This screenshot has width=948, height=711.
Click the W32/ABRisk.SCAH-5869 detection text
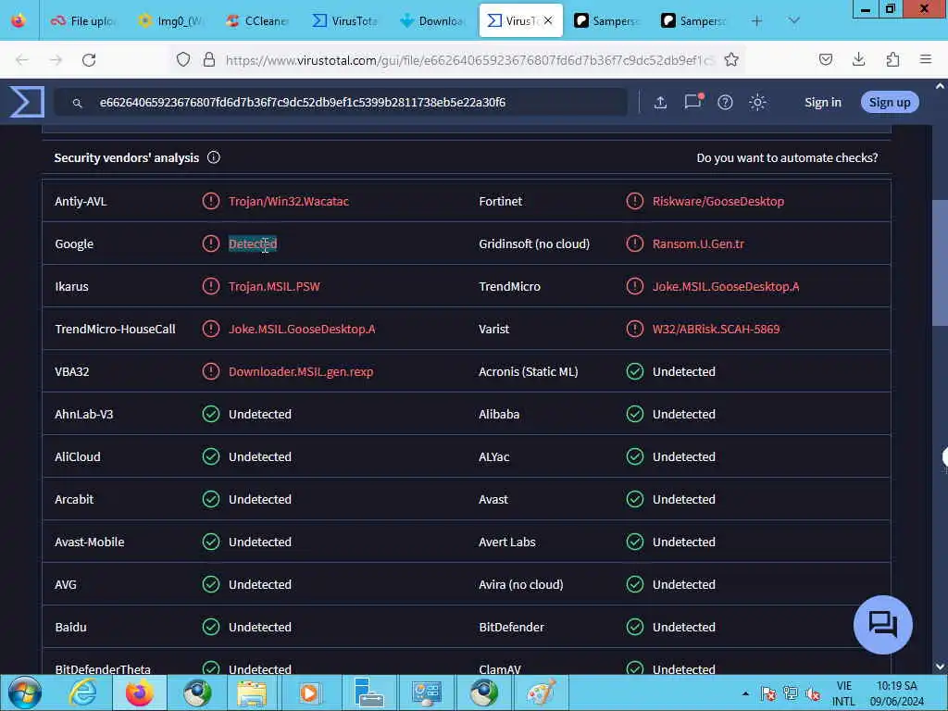716,329
